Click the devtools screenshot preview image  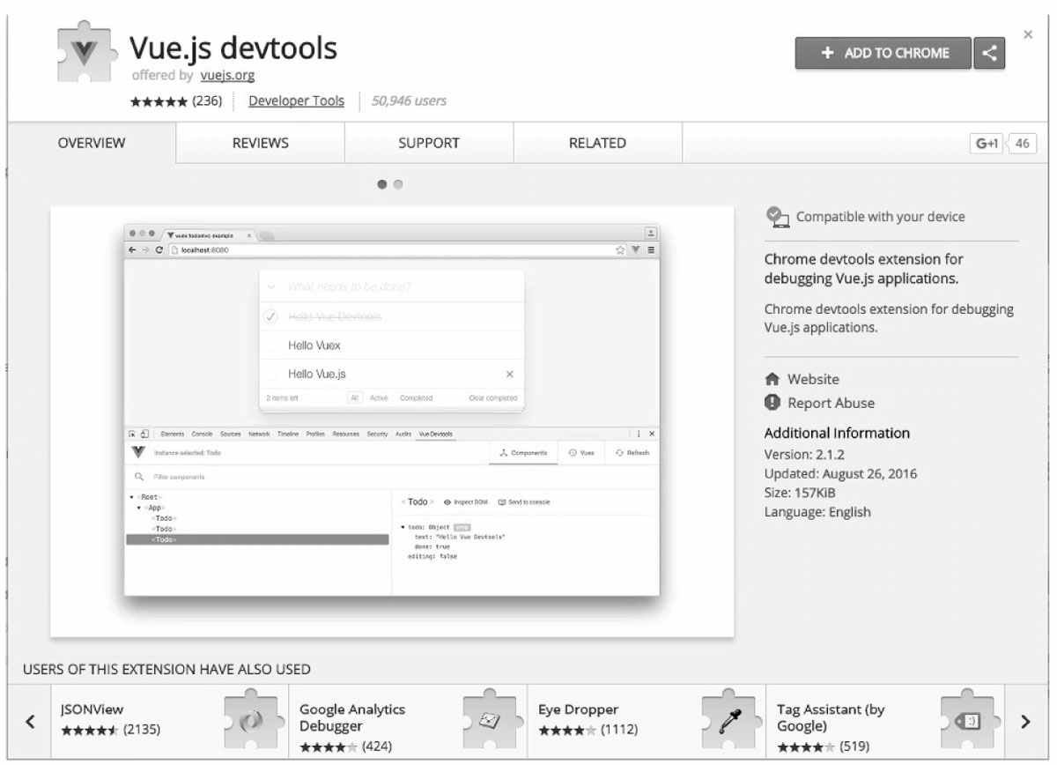point(392,421)
